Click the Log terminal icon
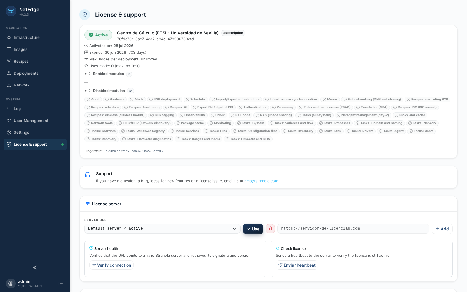467x292 pixels. 9,109
